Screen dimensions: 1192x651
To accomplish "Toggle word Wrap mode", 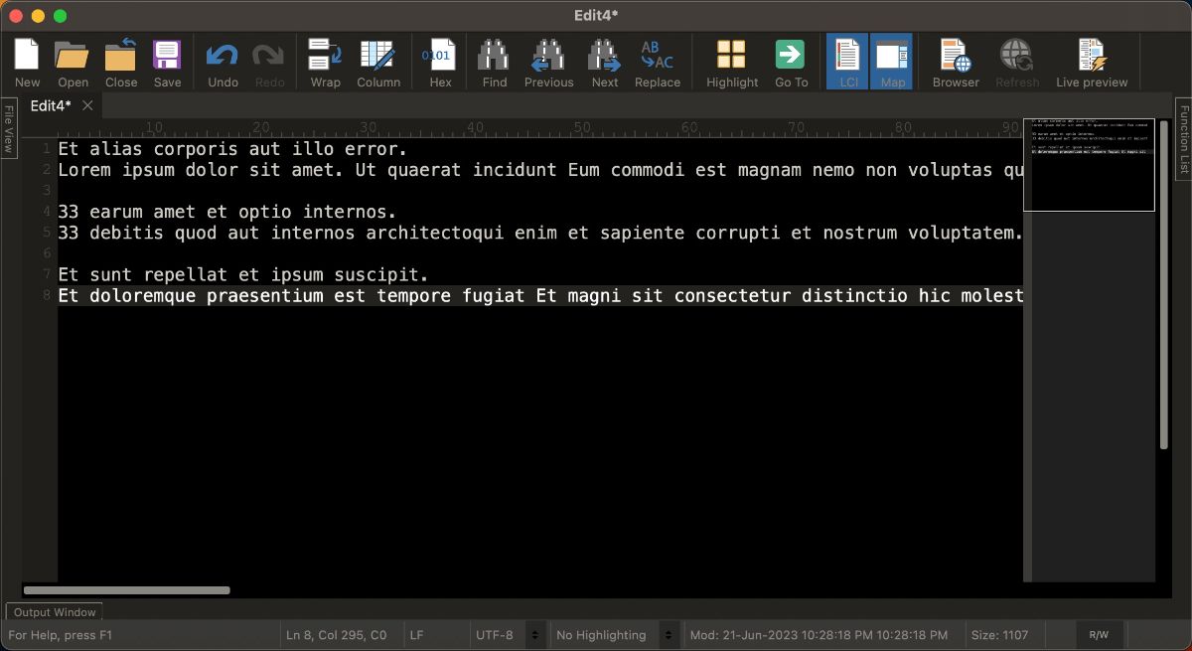I will coord(325,62).
